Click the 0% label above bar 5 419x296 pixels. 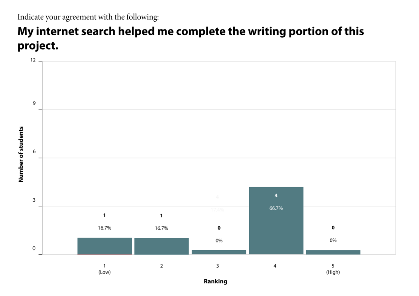(x=333, y=240)
